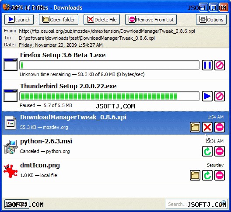Click the 1:54 AM timestamp
Screen dimensions: 231x212
click(x=216, y=117)
